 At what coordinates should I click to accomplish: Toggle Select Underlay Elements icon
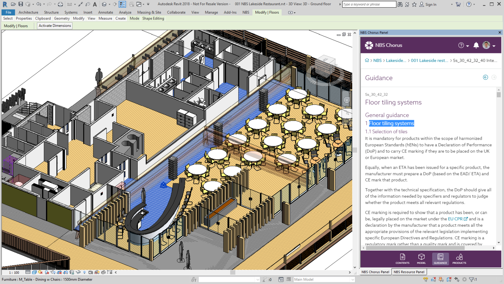pos(433,279)
